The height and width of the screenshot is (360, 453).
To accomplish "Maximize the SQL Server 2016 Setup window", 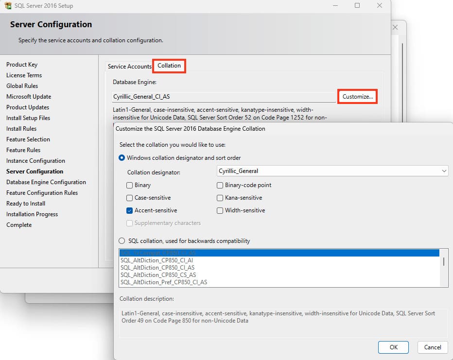I will [x=357, y=6].
